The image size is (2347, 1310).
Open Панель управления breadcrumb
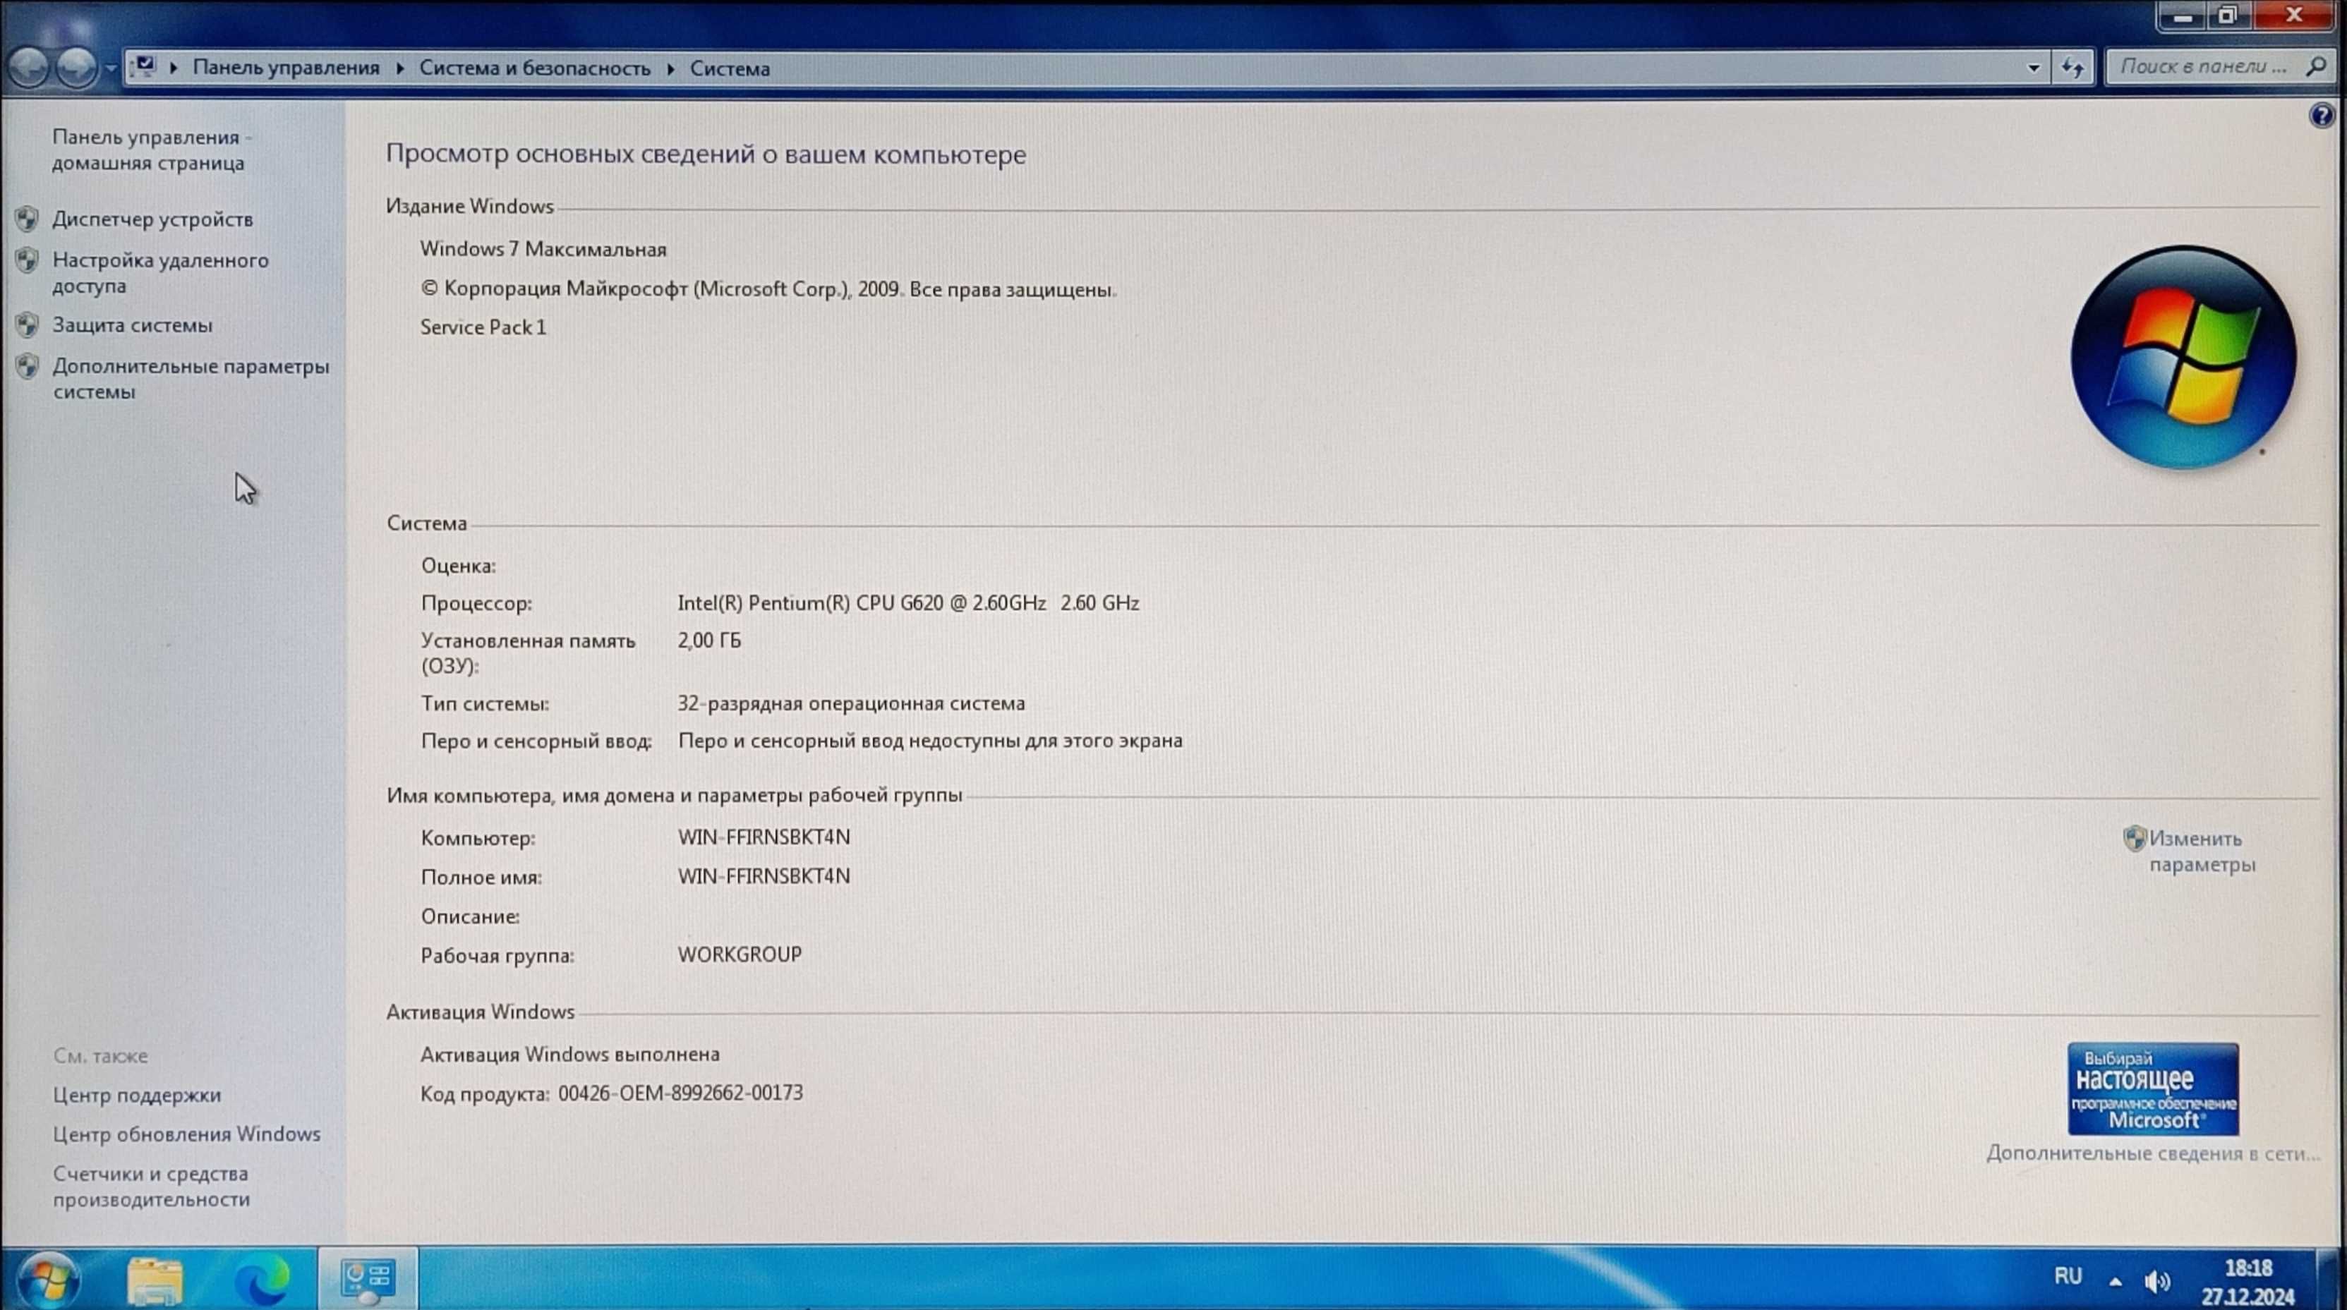(286, 68)
